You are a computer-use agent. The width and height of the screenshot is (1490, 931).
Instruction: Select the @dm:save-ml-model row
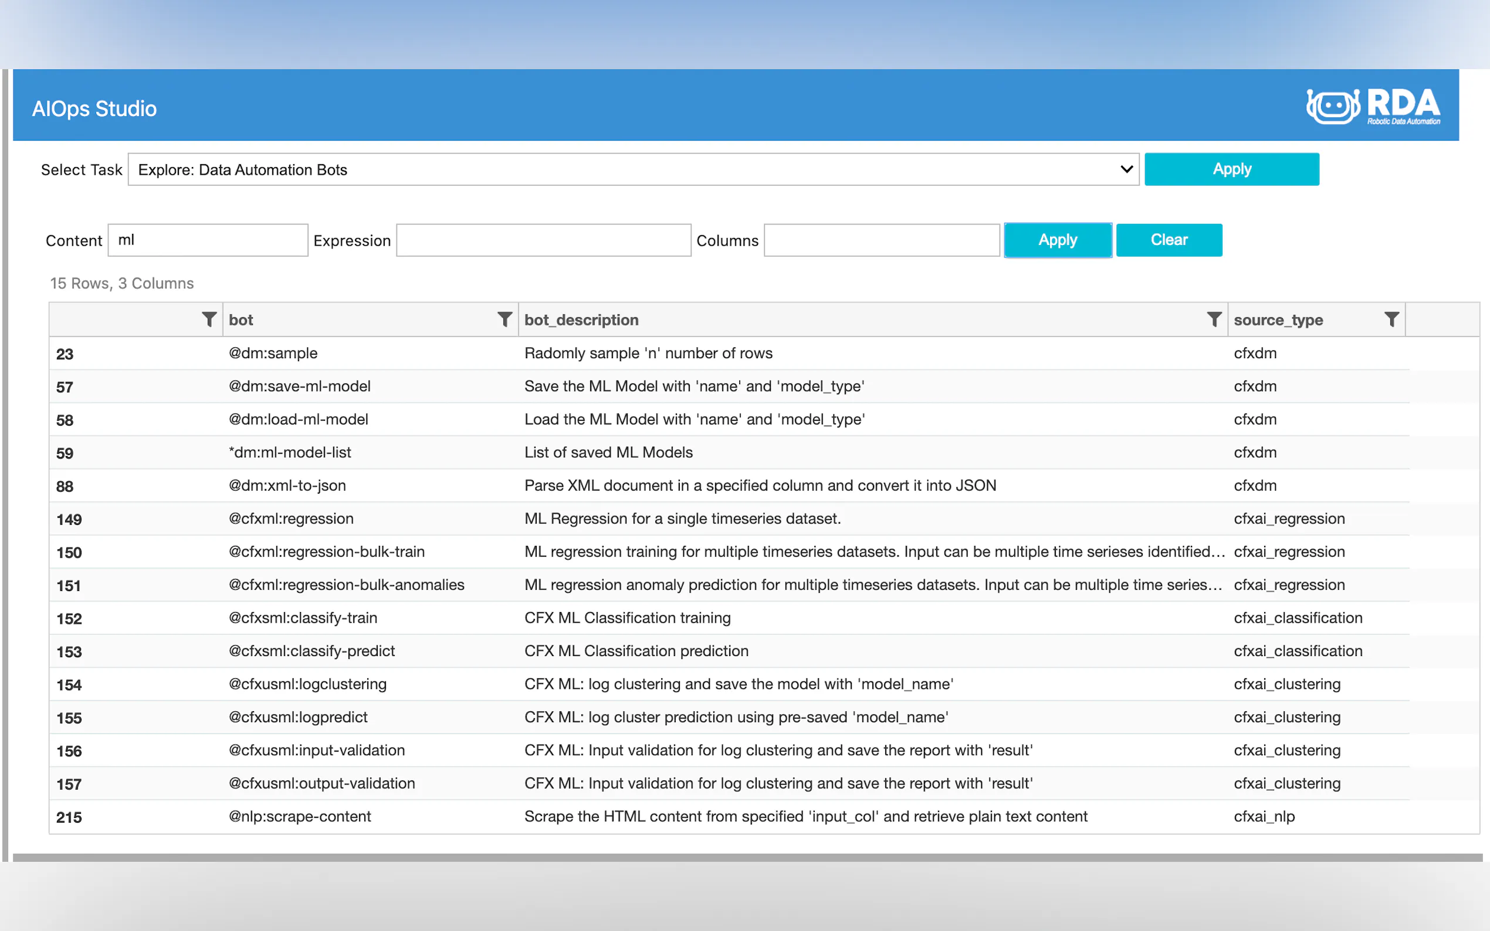(x=299, y=386)
